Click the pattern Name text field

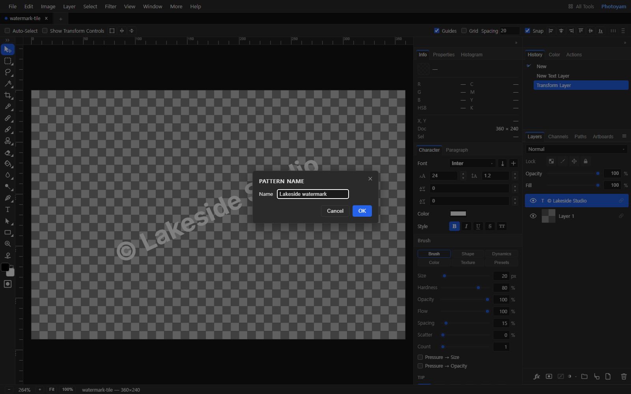313,194
